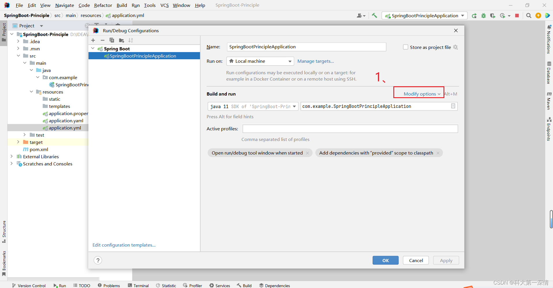Click the help question mark button
This screenshot has height=288, width=553.
[98, 260]
